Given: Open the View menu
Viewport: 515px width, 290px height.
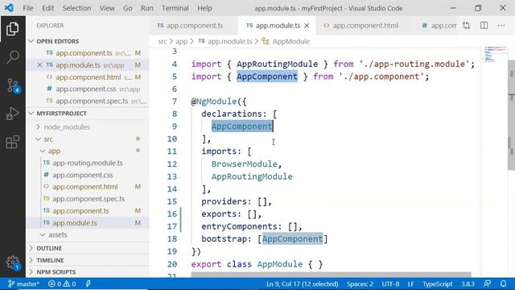Looking at the screenshot, I should 107,8.
